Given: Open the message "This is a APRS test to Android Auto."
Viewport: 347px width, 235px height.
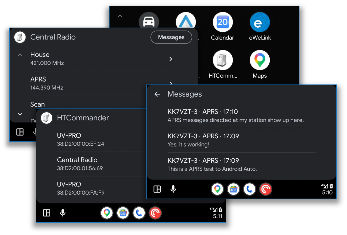Looking at the screenshot, I should pos(242,165).
